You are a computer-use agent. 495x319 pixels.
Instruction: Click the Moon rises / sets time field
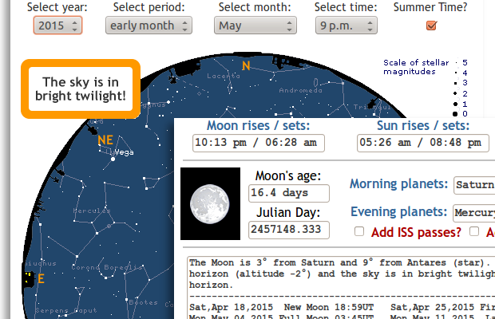coord(258,143)
